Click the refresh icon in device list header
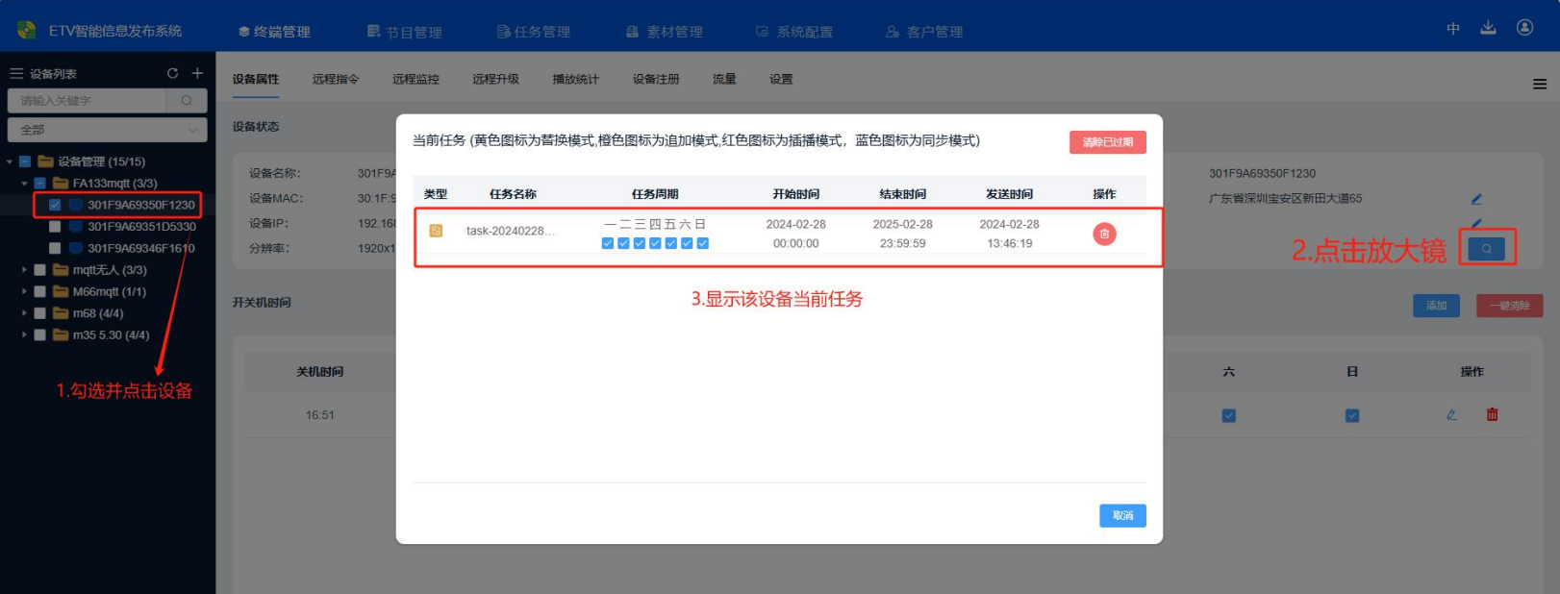The height and width of the screenshot is (594, 1560). (x=172, y=73)
